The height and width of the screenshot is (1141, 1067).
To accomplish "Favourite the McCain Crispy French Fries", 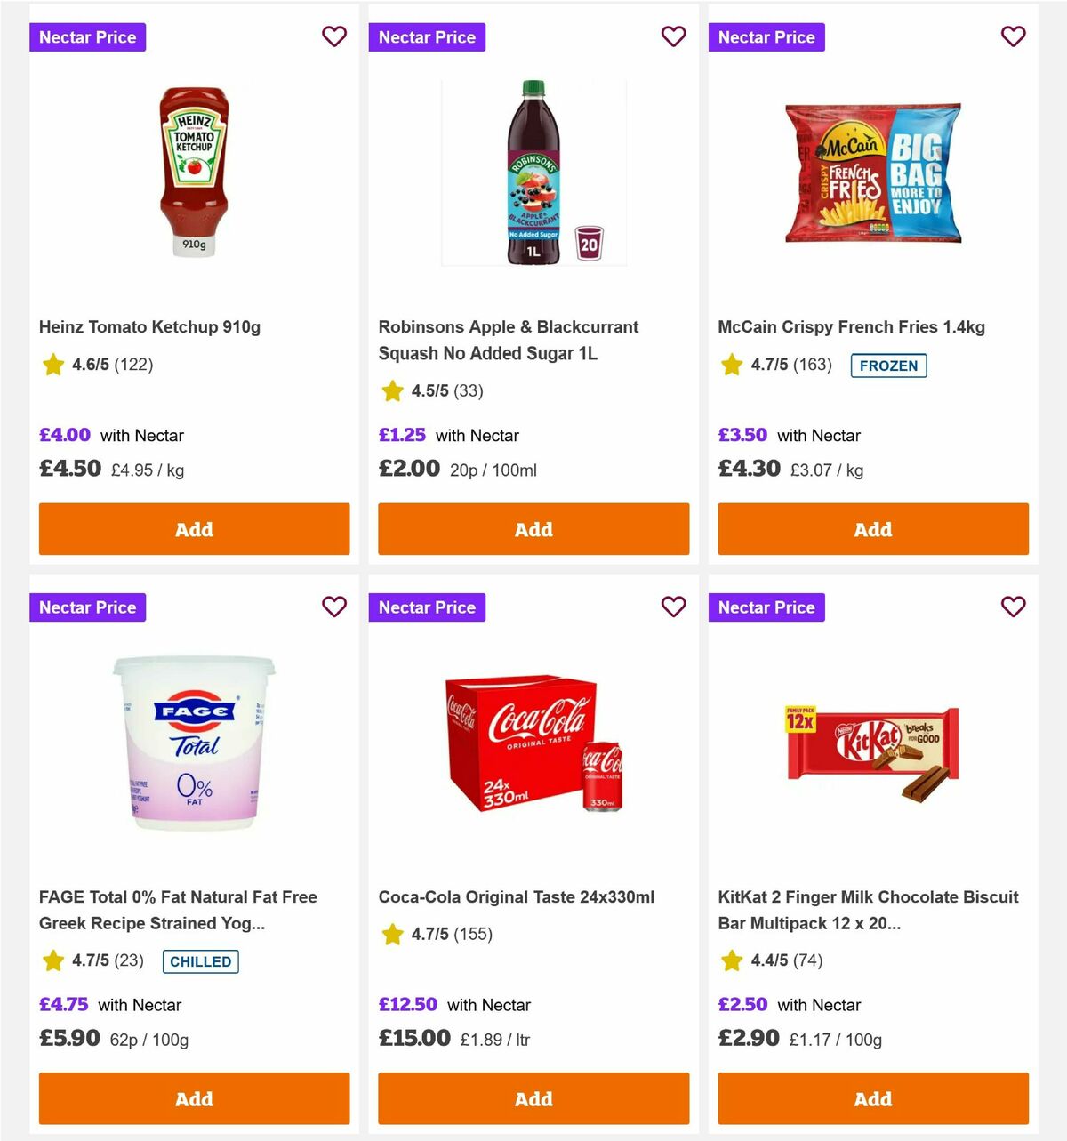I will [x=1014, y=36].
